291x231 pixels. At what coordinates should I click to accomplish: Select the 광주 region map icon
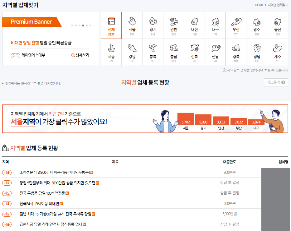(x=257, y=21)
